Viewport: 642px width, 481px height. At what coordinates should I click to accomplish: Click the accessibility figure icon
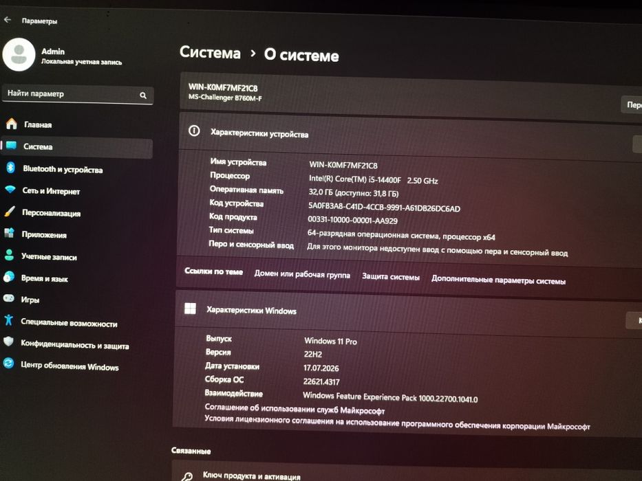click(8, 320)
